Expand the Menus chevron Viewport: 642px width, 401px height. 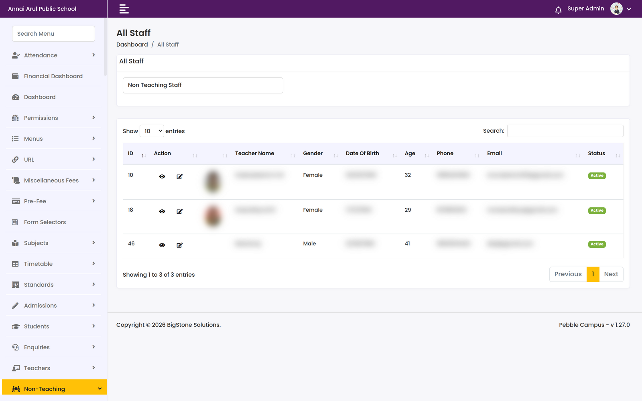point(93,138)
